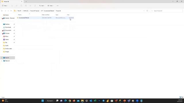184x103 pixels.
Task: Switch to large thumbnails view layout
Action: pos(183,97)
